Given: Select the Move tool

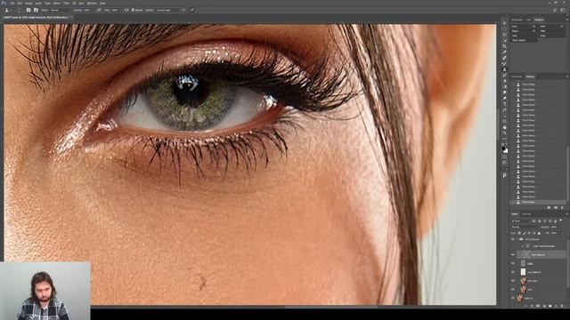Looking at the screenshot, I should [504, 23].
